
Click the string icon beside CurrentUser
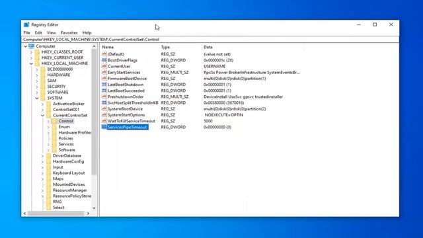coord(104,66)
